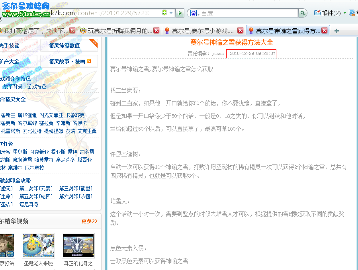Close the 我打死谱尼了 tab

coord(72,30)
